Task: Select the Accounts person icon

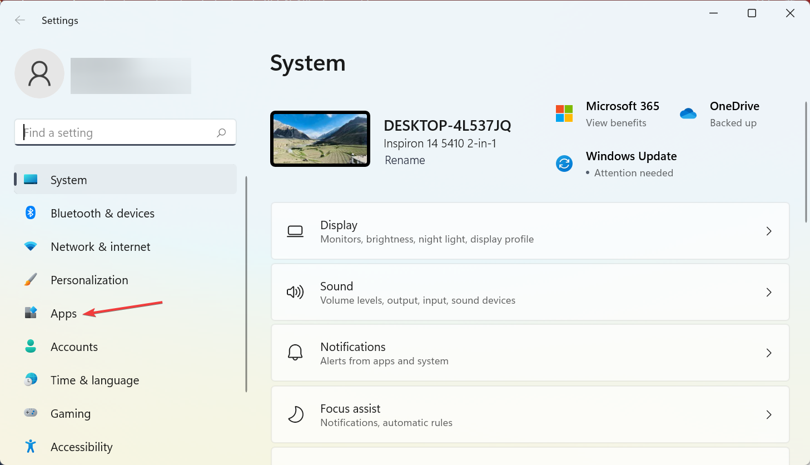Action: click(x=30, y=347)
